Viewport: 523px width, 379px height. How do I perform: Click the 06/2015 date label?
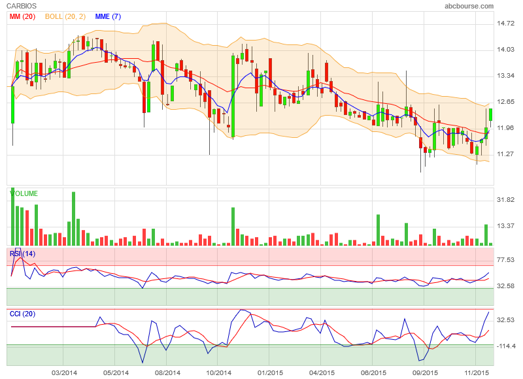[373, 372]
